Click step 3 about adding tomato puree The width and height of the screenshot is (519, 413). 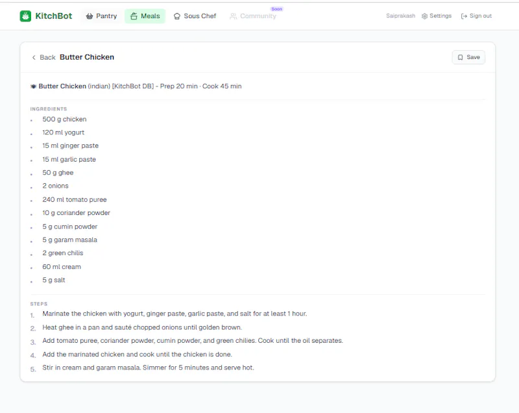(193, 340)
